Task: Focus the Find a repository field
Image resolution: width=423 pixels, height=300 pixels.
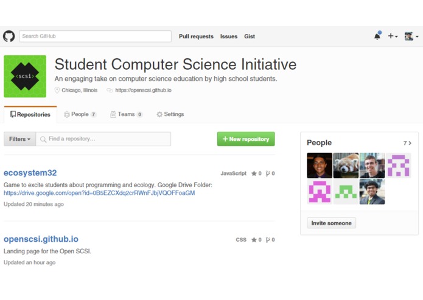Action: coord(107,139)
